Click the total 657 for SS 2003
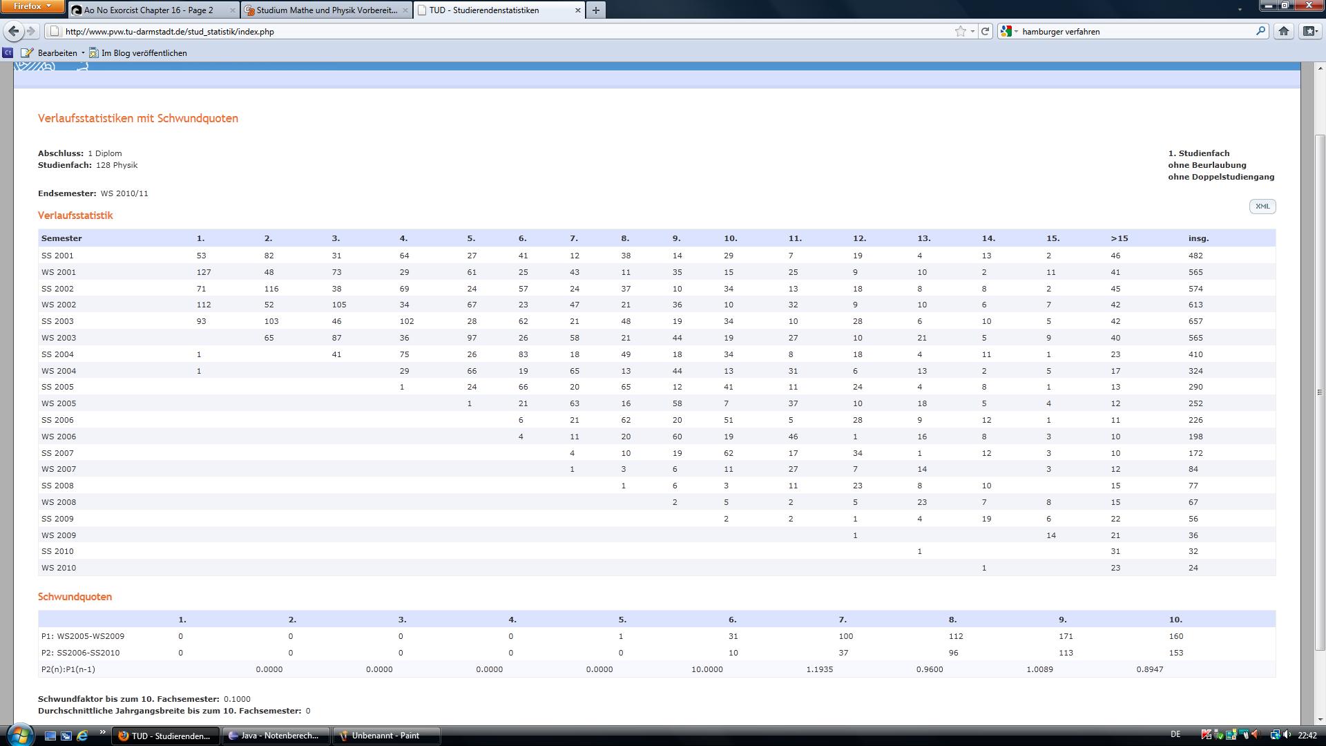This screenshot has height=746, width=1326. coord(1195,321)
